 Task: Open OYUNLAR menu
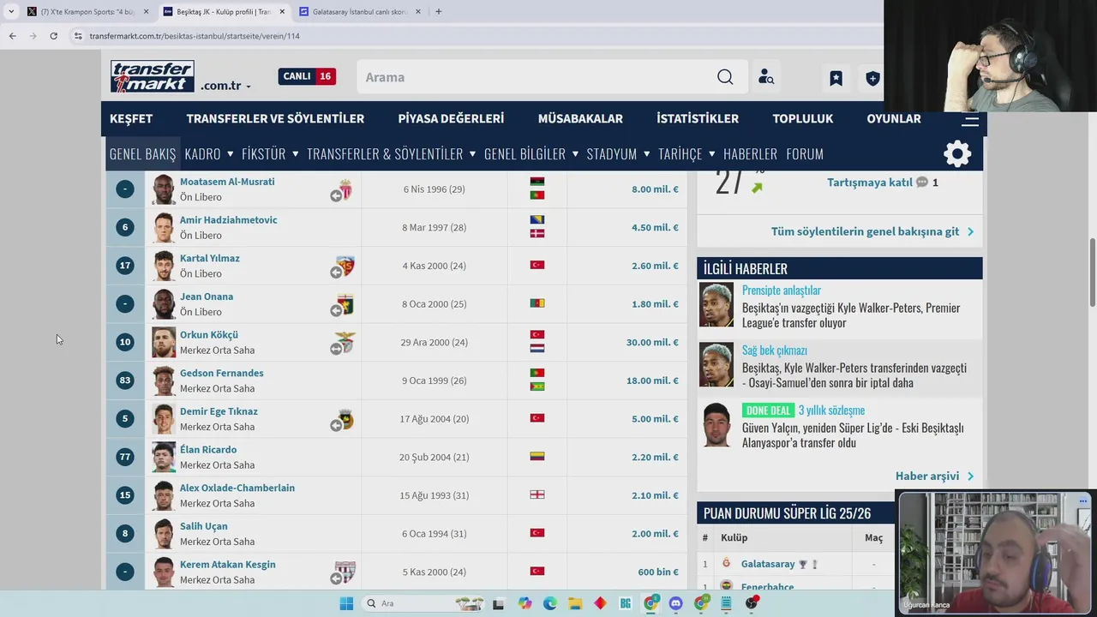894,119
